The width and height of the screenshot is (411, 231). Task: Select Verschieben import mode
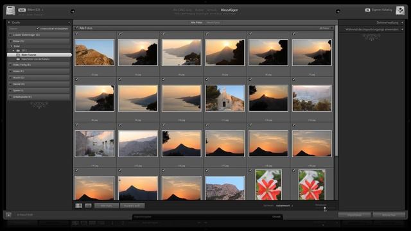[x=212, y=10]
